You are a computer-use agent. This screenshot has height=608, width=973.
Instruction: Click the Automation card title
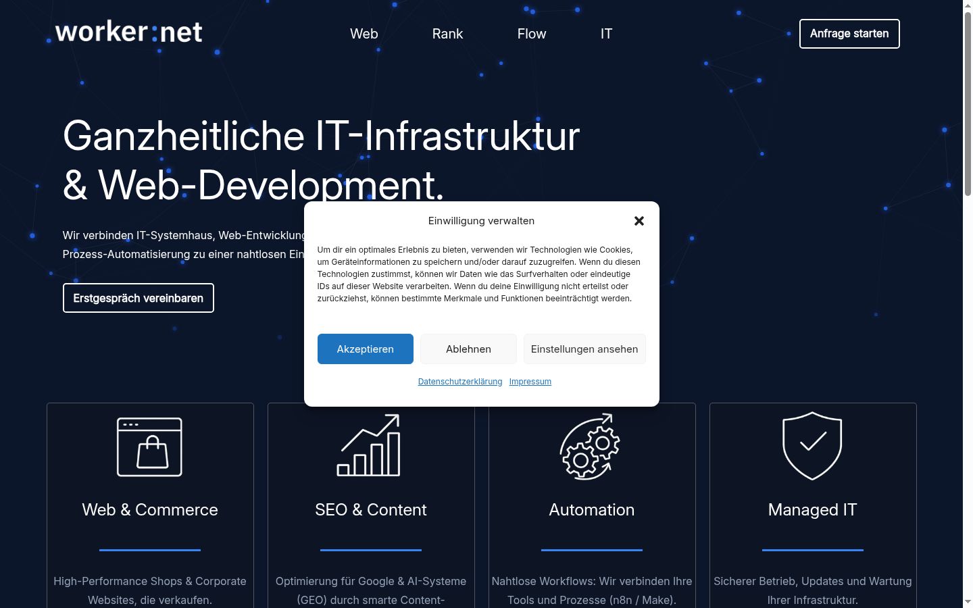592,510
